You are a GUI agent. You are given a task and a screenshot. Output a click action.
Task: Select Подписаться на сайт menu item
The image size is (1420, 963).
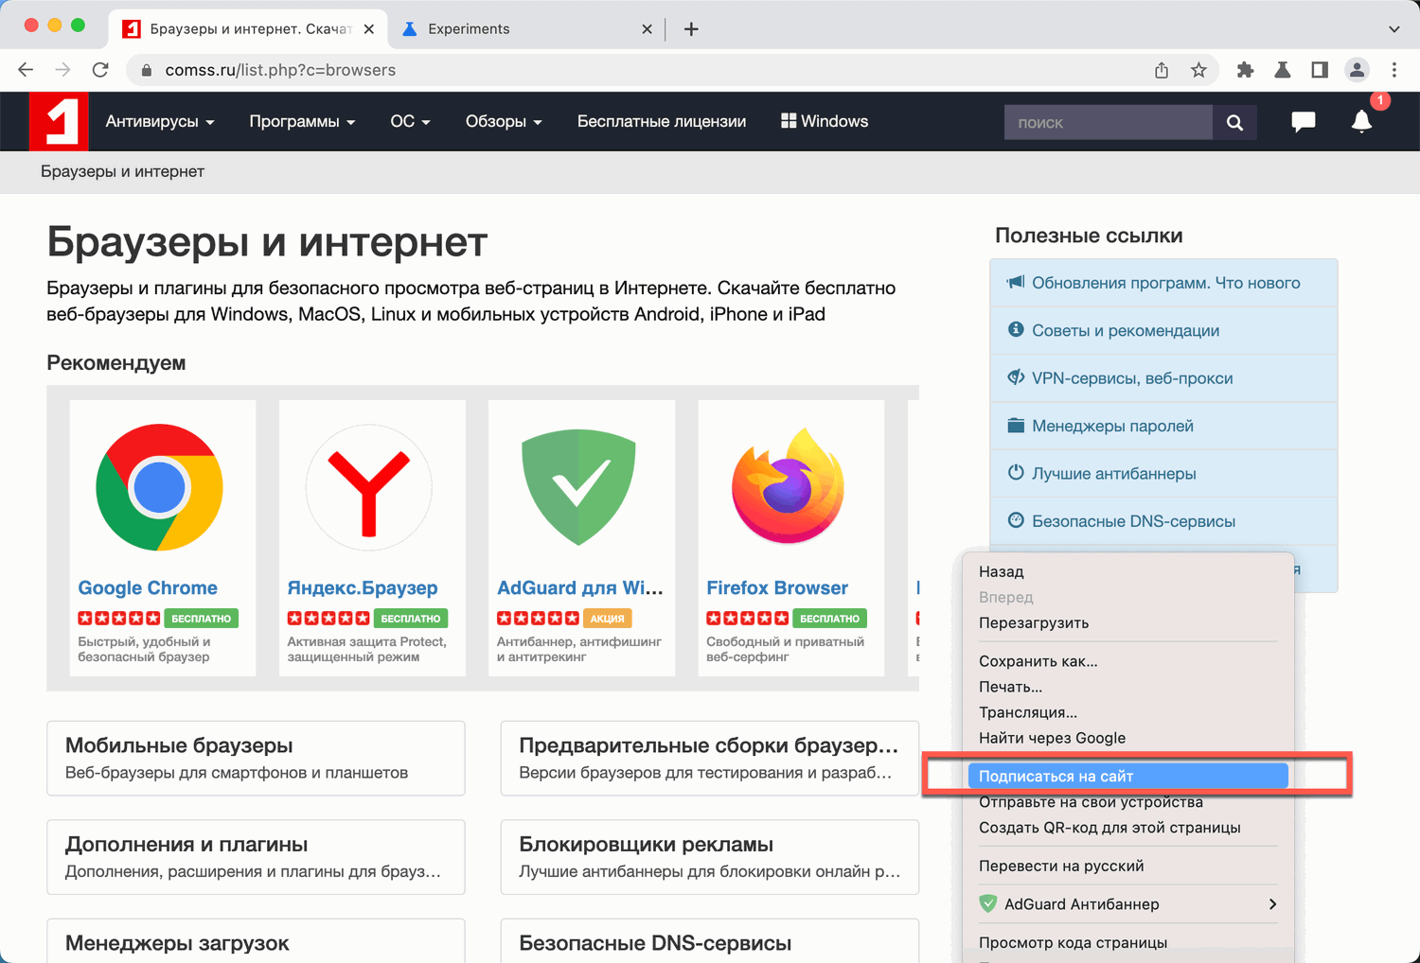1127,776
